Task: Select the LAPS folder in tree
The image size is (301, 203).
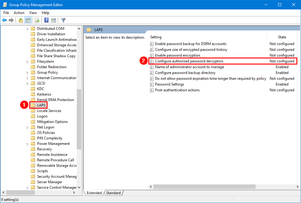Action: click(x=41, y=105)
